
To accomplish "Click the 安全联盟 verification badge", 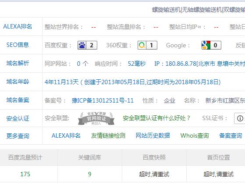I will point(96,118).
